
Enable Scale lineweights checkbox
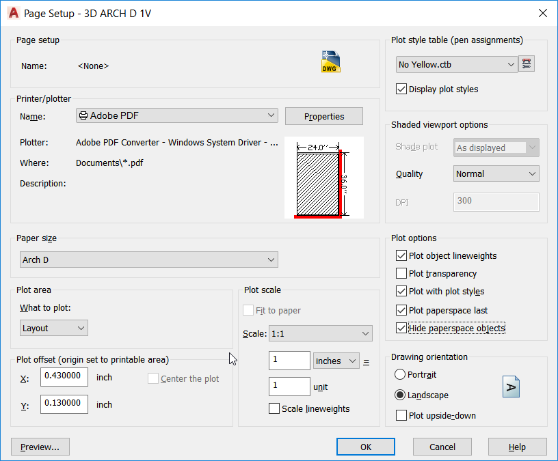[x=274, y=408]
